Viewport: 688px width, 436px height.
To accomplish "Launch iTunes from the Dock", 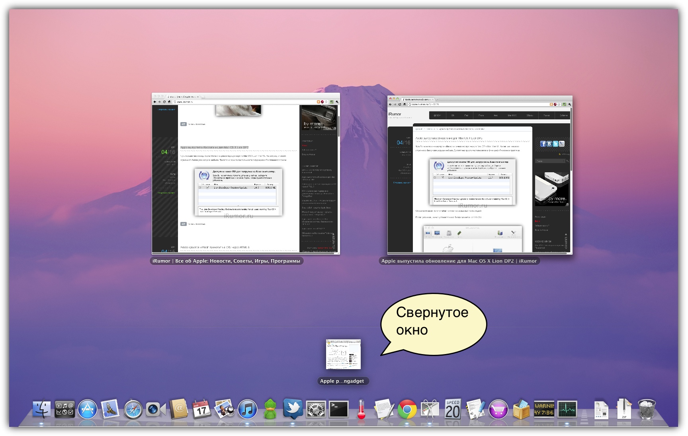I will (x=247, y=409).
